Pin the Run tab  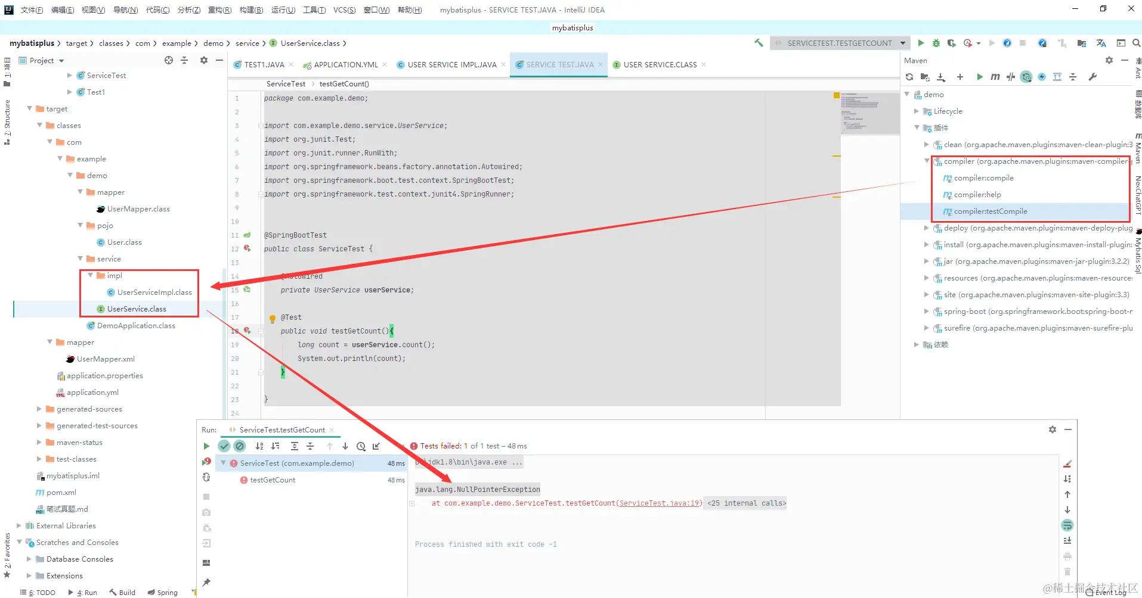(x=206, y=583)
